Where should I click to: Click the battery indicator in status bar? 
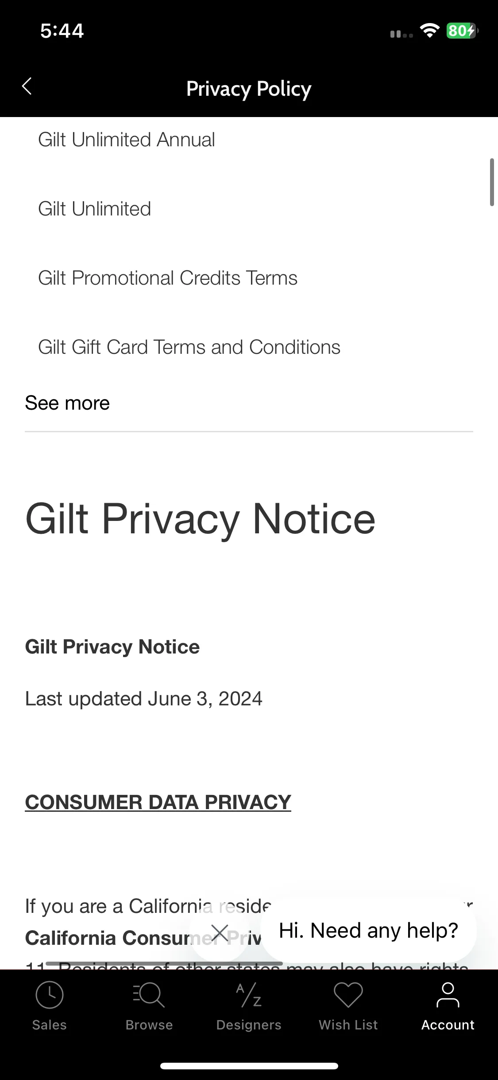click(462, 31)
